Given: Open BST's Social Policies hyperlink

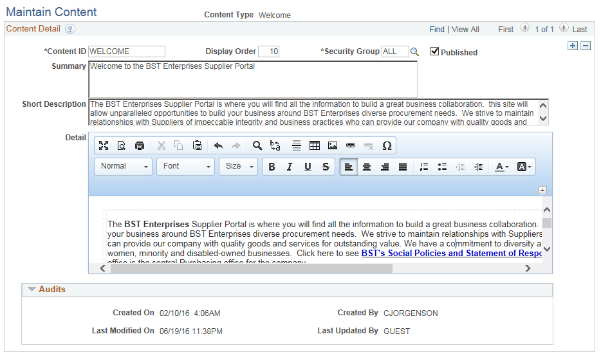Looking at the screenshot, I should pyautogui.click(x=451, y=254).
